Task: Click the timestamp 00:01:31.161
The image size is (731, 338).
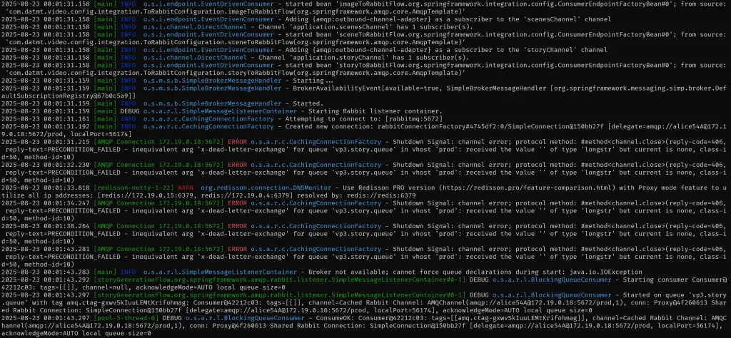Action: click(x=66, y=118)
